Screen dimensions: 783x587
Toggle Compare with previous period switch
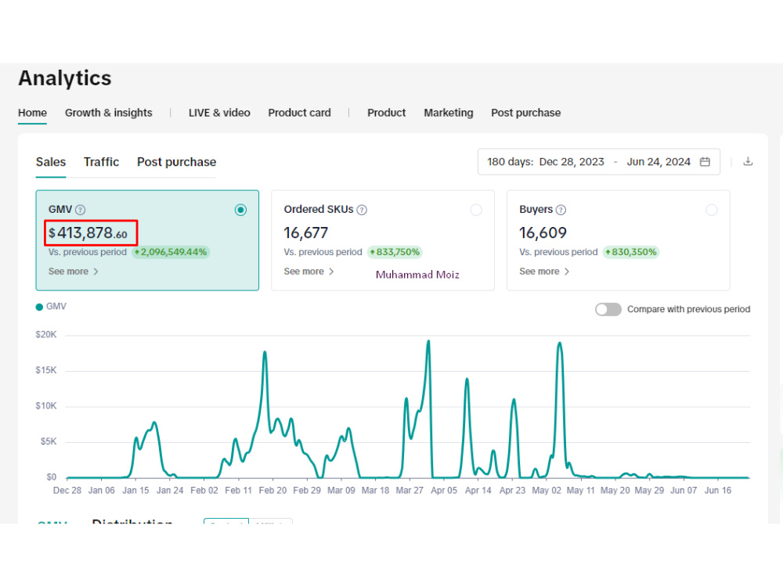tap(608, 309)
